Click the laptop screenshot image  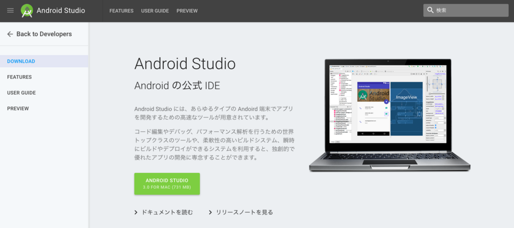click(x=390, y=115)
